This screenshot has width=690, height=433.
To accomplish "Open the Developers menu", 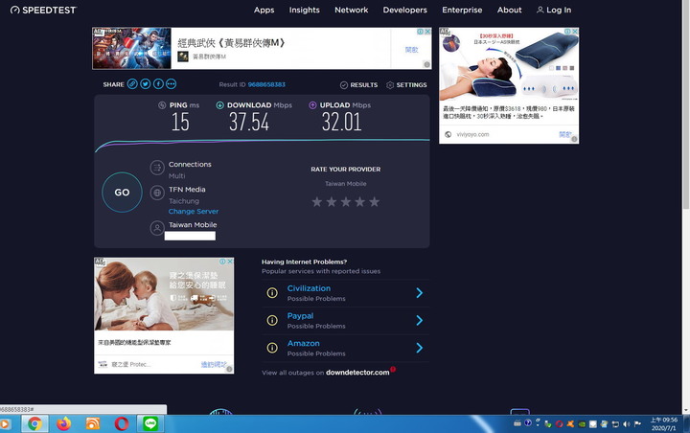I will 404,10.
